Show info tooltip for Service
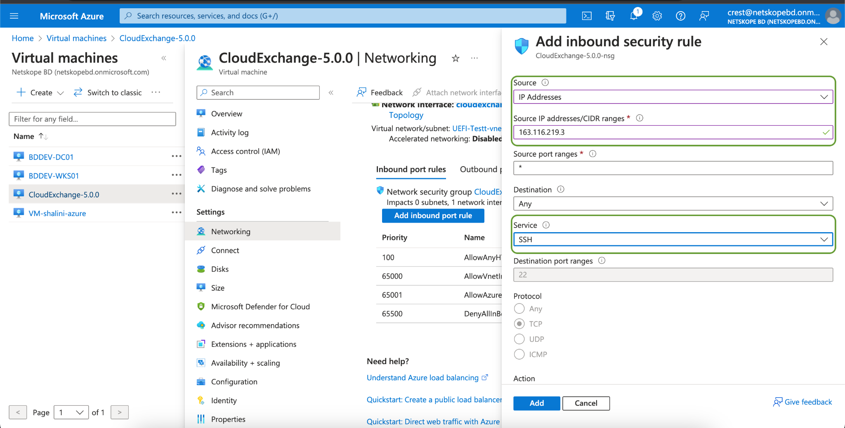The height and width of the screenshot is (428, 845). [x=546, y=225]
